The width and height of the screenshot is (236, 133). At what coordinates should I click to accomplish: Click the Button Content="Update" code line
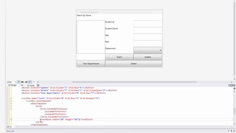(58, 88)
